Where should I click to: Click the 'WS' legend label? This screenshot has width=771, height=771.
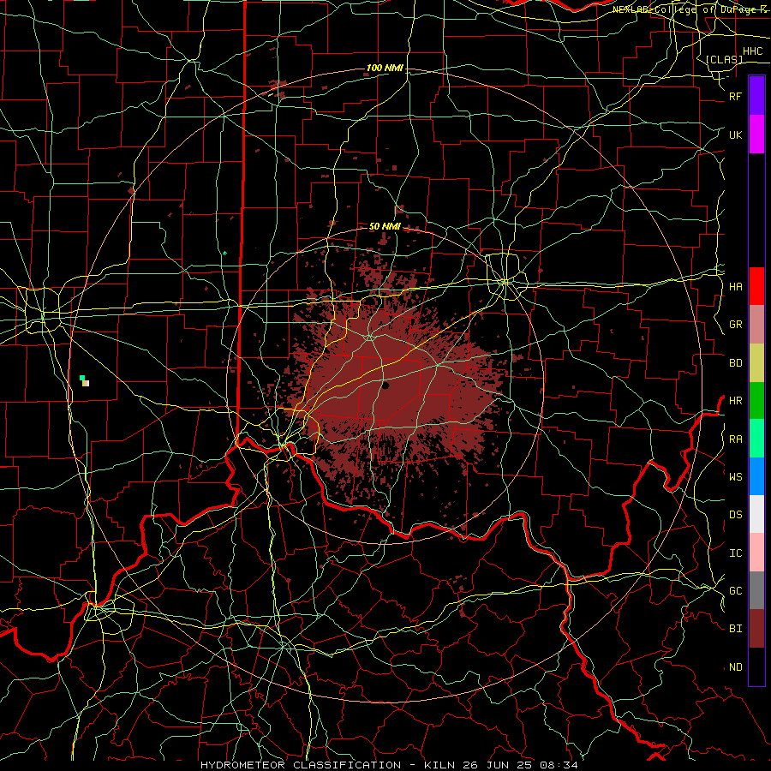click(735, 477)
